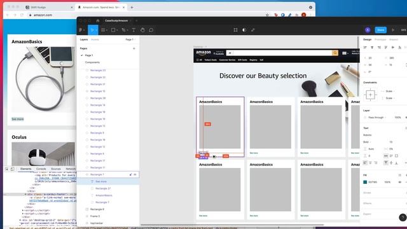Click the blue Share button in Figma

(x=380, y=30)
